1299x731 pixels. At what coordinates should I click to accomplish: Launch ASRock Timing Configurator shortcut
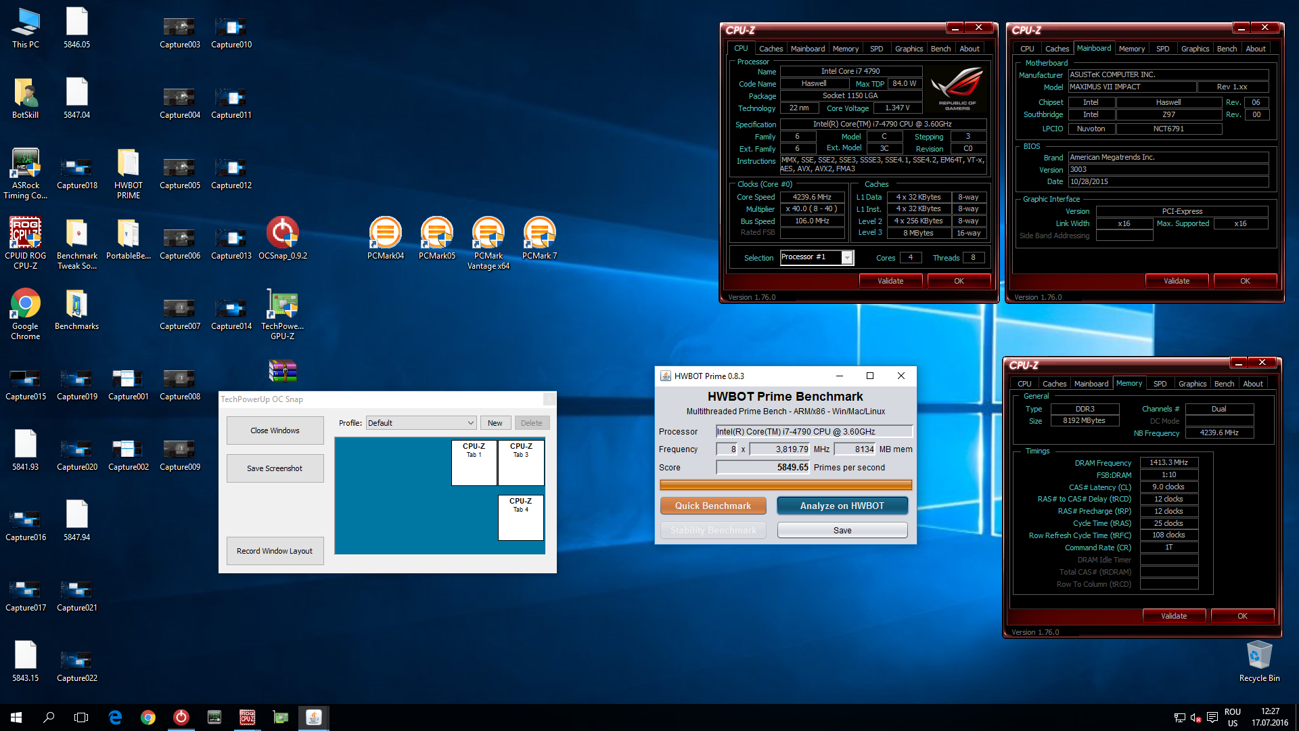[x=26, y=174]
